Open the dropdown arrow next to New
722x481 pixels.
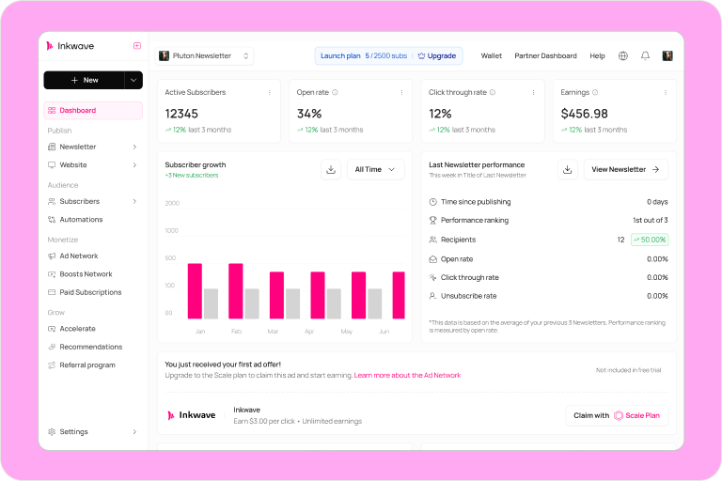click(x=133, y=80)
